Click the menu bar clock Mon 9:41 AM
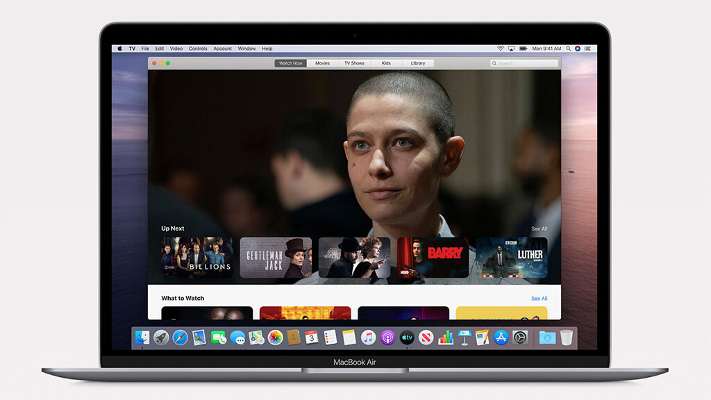 (x=546, y=49)
